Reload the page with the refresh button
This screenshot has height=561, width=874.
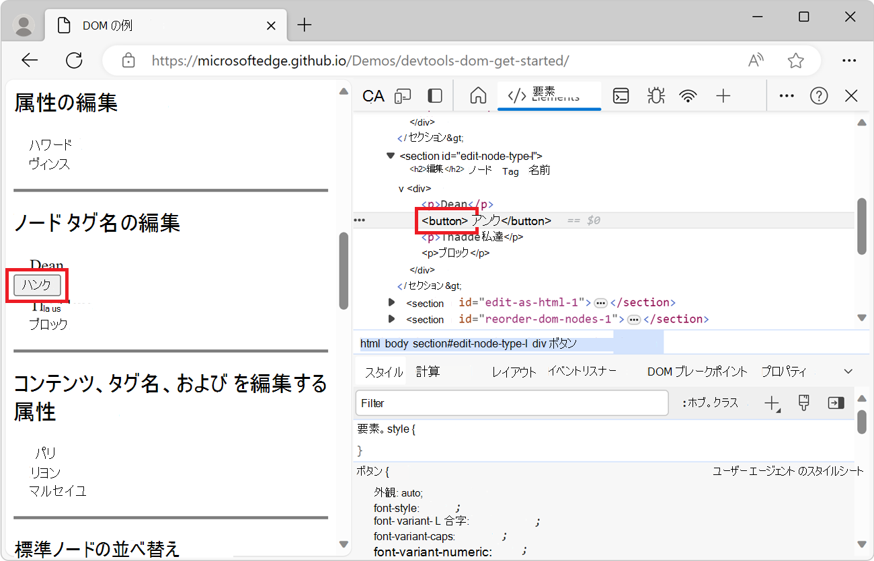(x=74, y=60)
